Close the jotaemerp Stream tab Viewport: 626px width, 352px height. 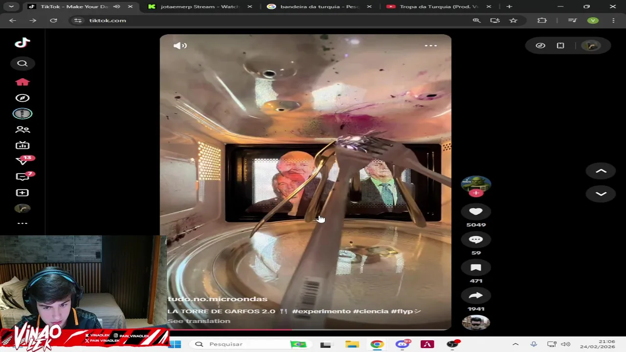pyautogui.click(x=250, y=6)
